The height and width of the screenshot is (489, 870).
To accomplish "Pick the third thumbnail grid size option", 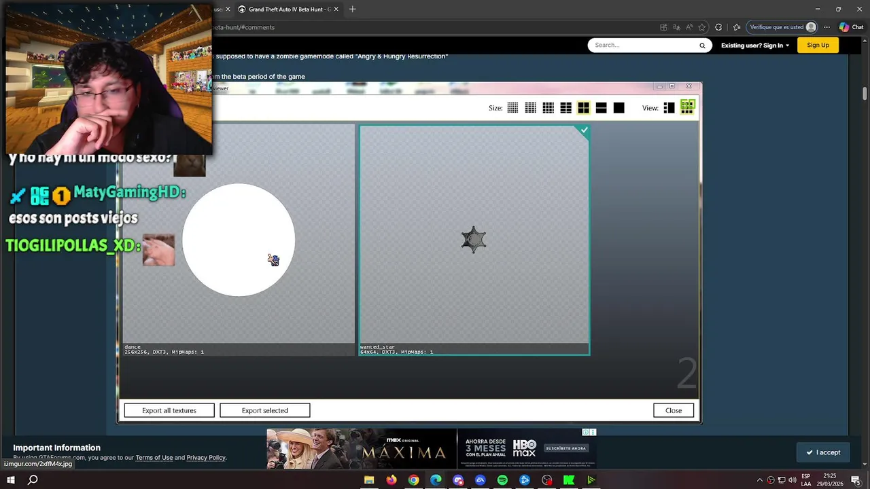I will pyautogui.click(x=548, y=108).
